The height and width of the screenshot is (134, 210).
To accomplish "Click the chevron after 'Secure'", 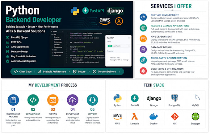I will (x=89, y=72).
